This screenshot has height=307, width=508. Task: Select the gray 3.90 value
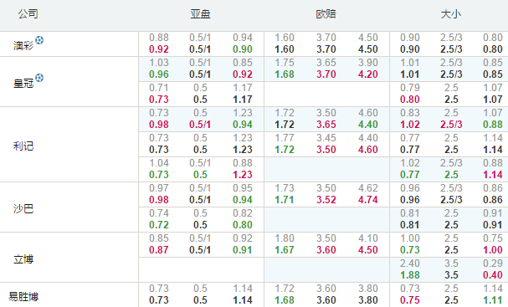coord(368,63)
